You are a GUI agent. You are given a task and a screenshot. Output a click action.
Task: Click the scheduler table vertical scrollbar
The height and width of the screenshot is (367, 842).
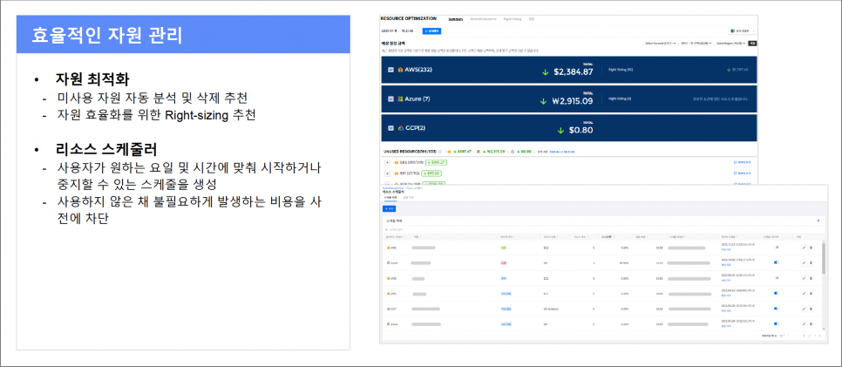click(x=824, y=257)
